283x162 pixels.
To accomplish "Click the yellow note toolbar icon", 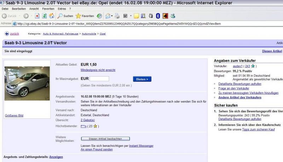I will click(x=136, y=16).
